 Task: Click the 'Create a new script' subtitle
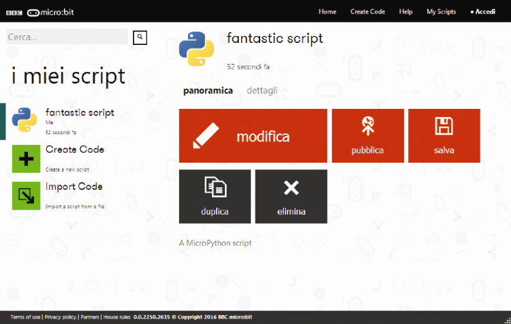67,169
